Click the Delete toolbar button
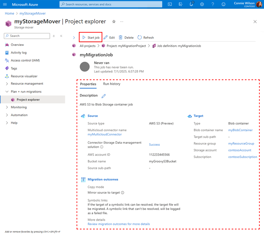The image size is (264, 234). click(x=126, y=38)
